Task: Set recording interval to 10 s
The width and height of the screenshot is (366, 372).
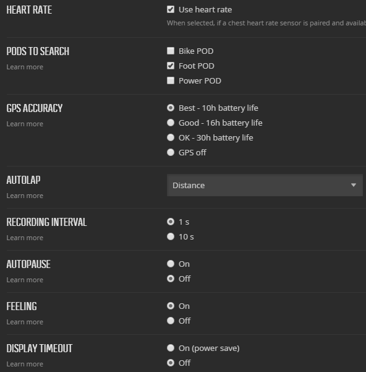Action: tap(171, 236)
